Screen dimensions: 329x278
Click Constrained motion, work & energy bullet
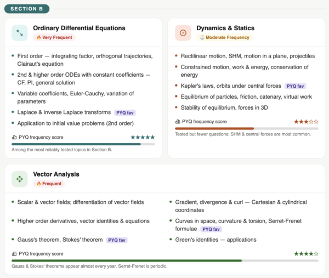click(245, 71)
